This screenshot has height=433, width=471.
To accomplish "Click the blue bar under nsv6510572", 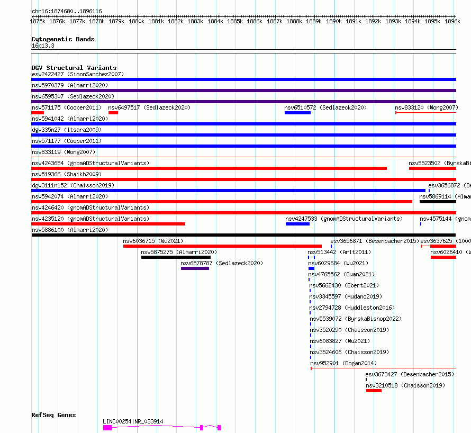I will tap(297, 113).
